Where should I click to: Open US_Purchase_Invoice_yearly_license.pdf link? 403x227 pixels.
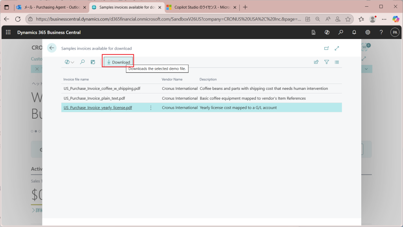point(98,108)
